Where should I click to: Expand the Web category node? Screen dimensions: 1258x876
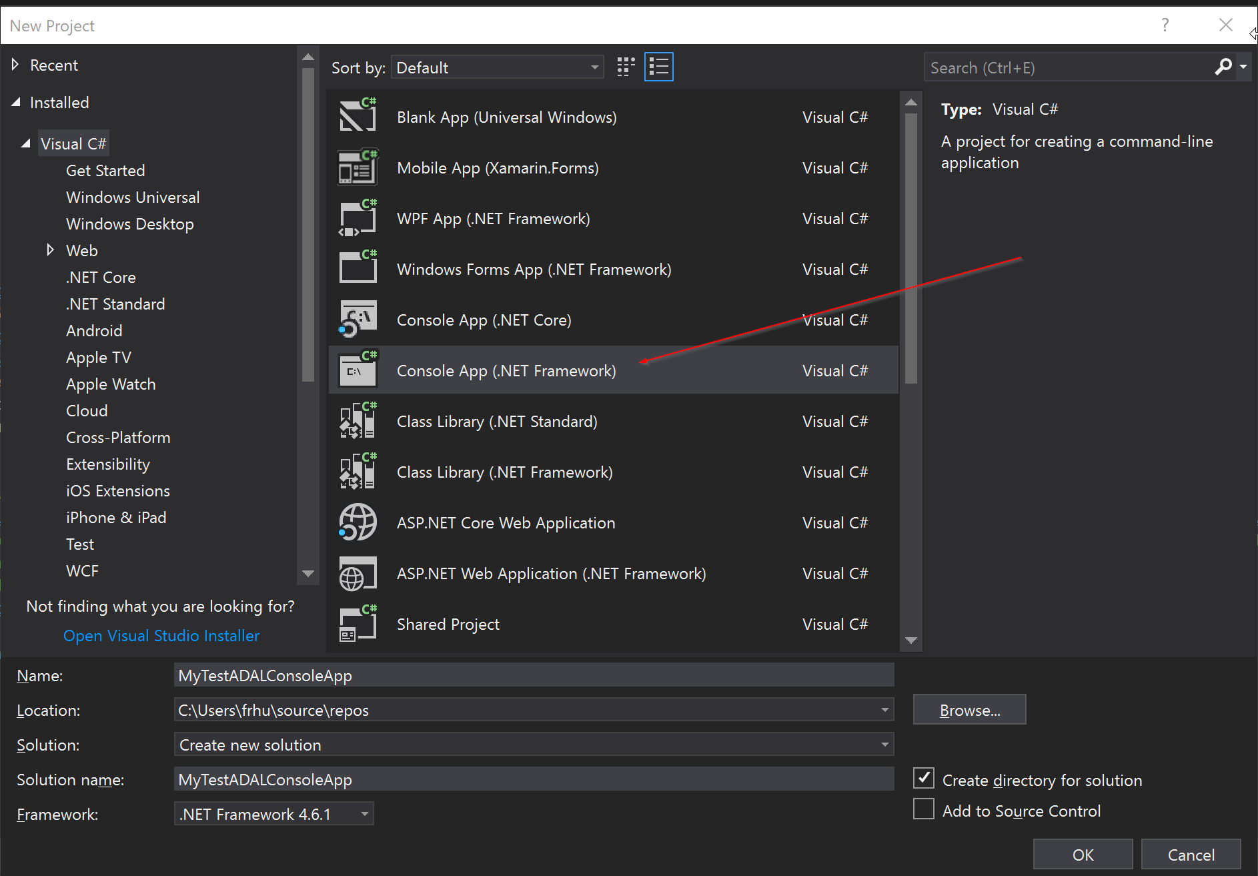pos(50,250)
